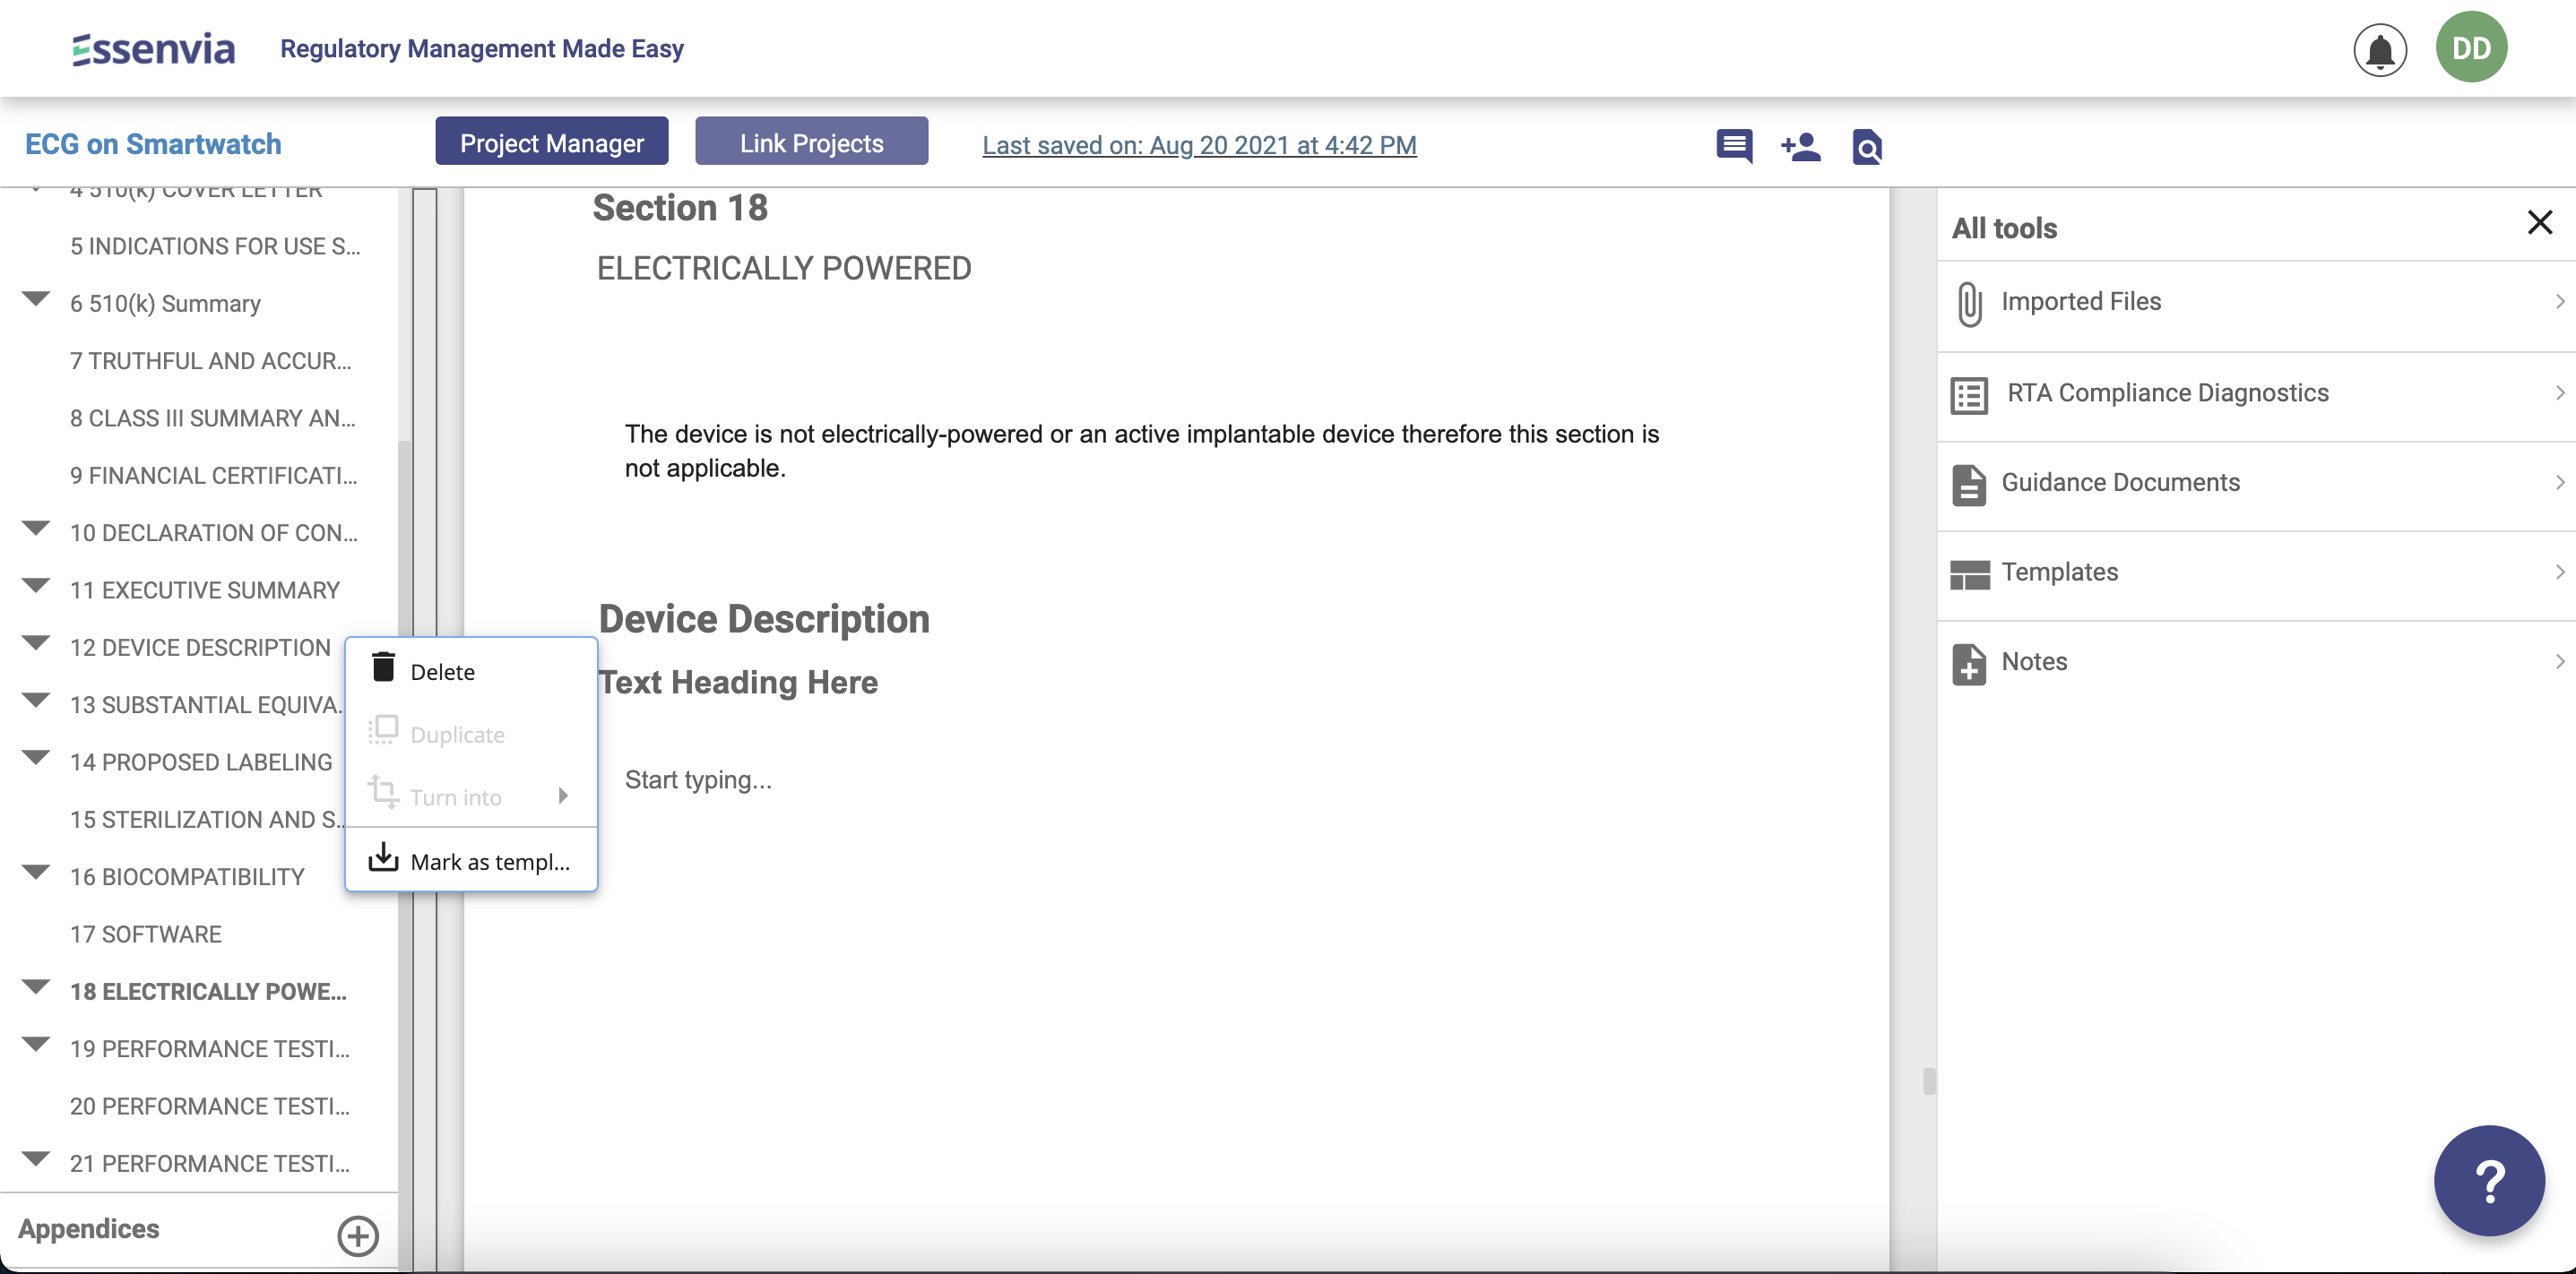
Task: Click the Start typing text field
Action: click(x=698, y=779)
